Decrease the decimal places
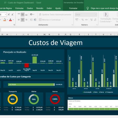 (95, 20)
